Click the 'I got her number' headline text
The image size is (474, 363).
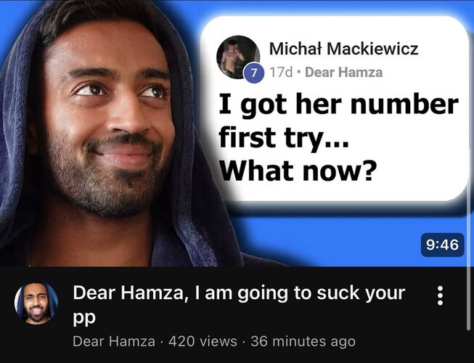pyautogui.click(x=338, y=106)
